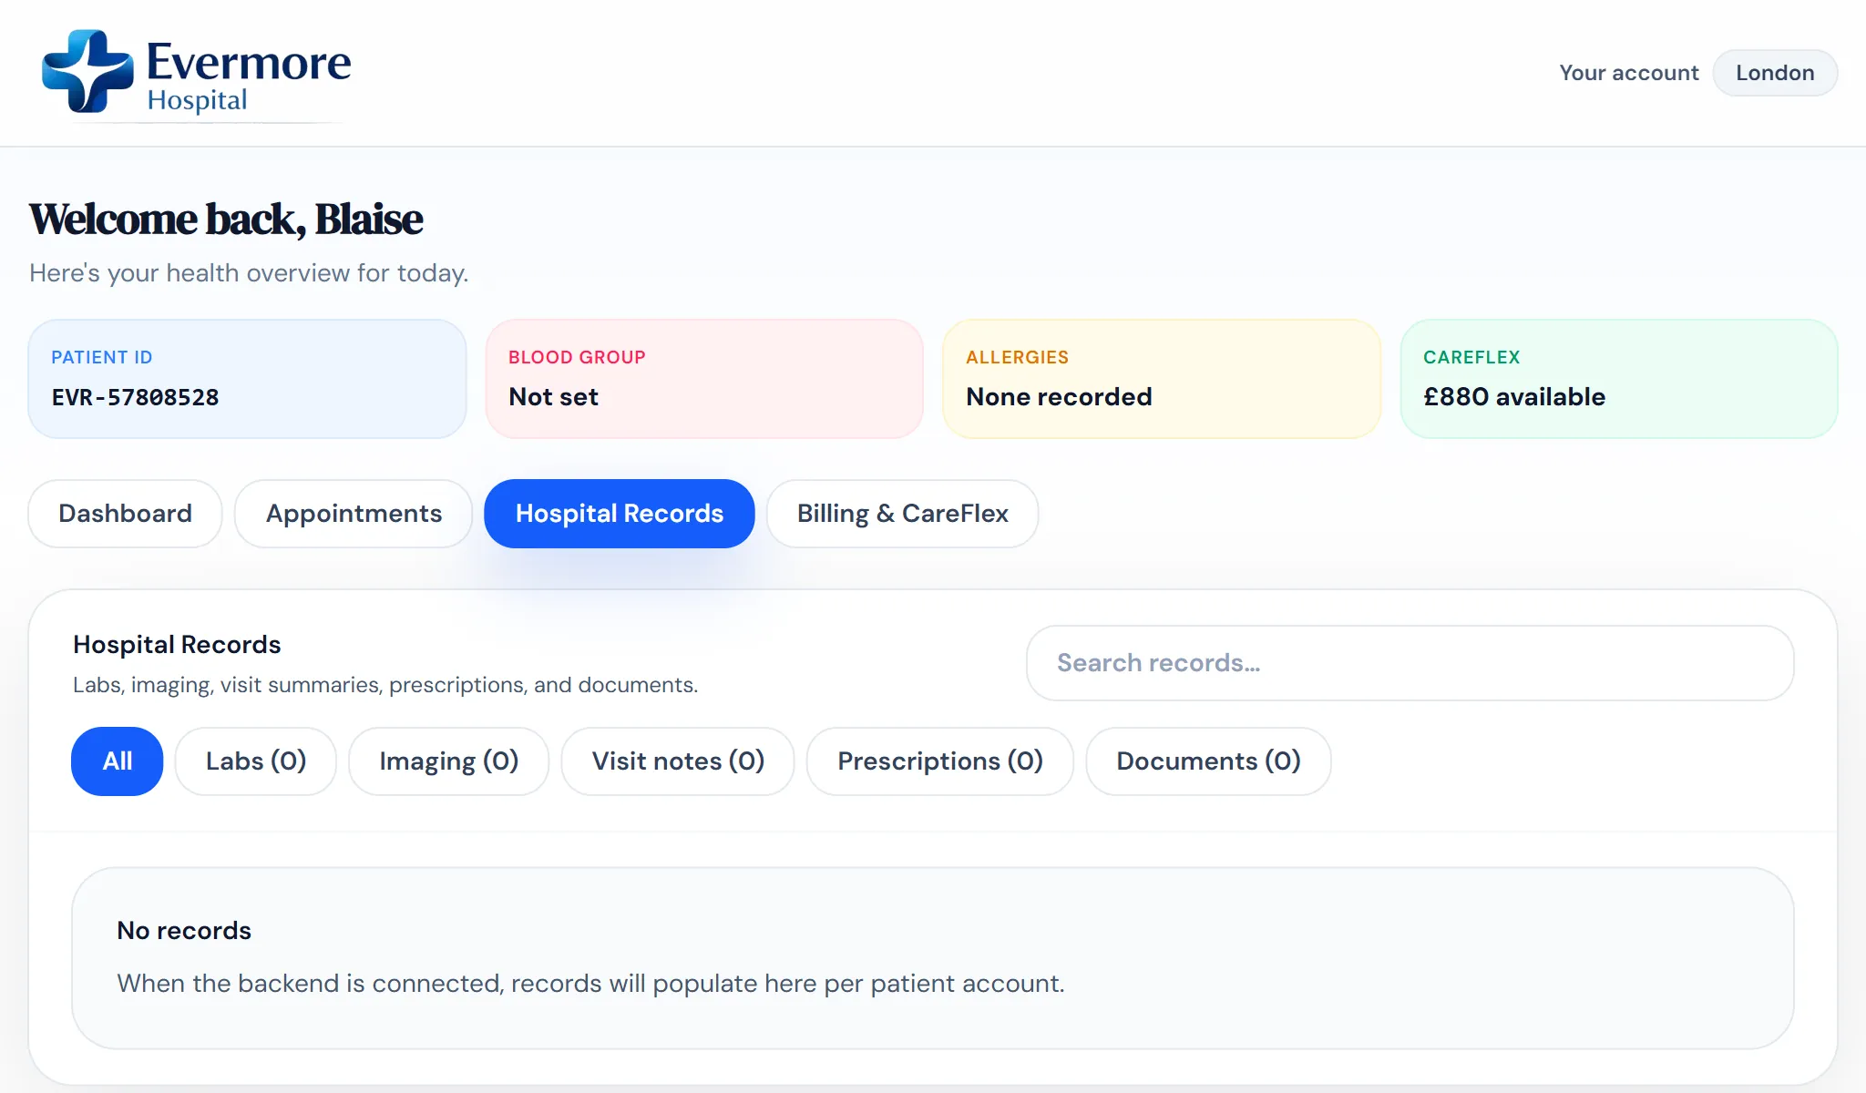Open the Allergies card
The image size is (1866, 1093).
[1162, 379]
